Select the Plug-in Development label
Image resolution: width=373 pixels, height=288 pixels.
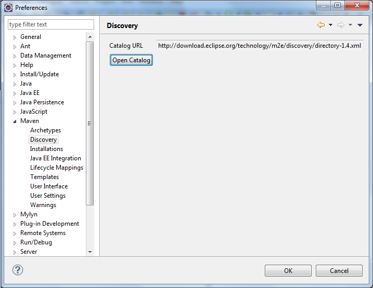pos(49,224)
